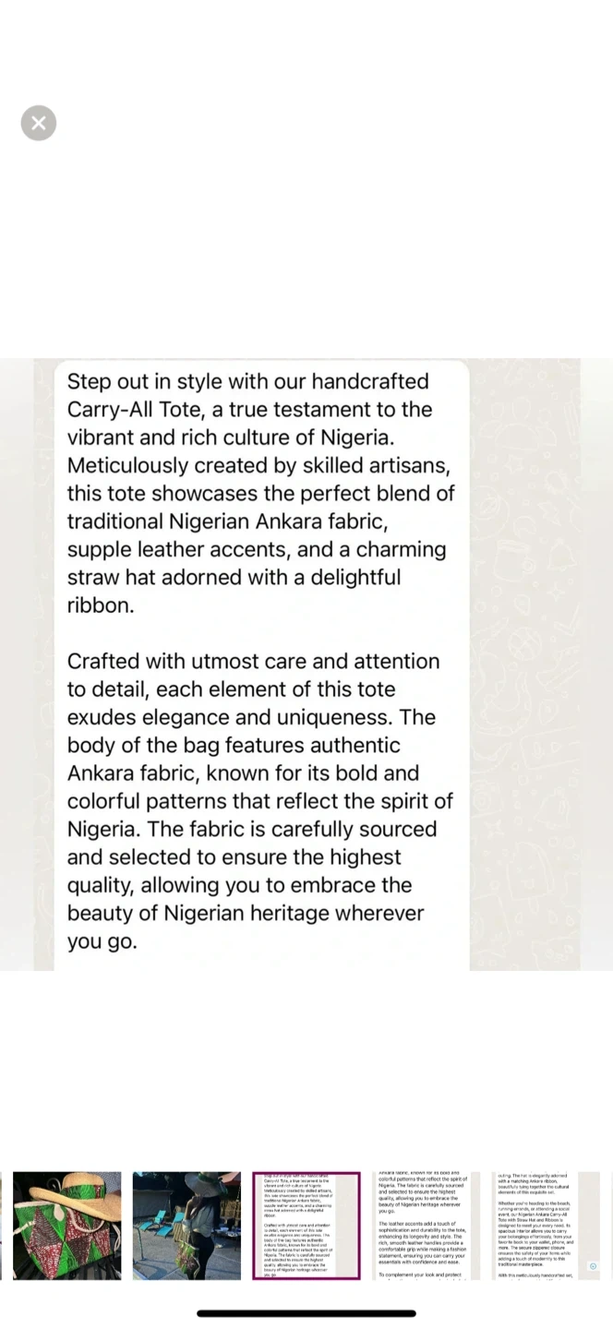Screen dimensions: 613x1329
Task: Tap the home indicator bar at screen bottom
Action: pos(306,1313)
